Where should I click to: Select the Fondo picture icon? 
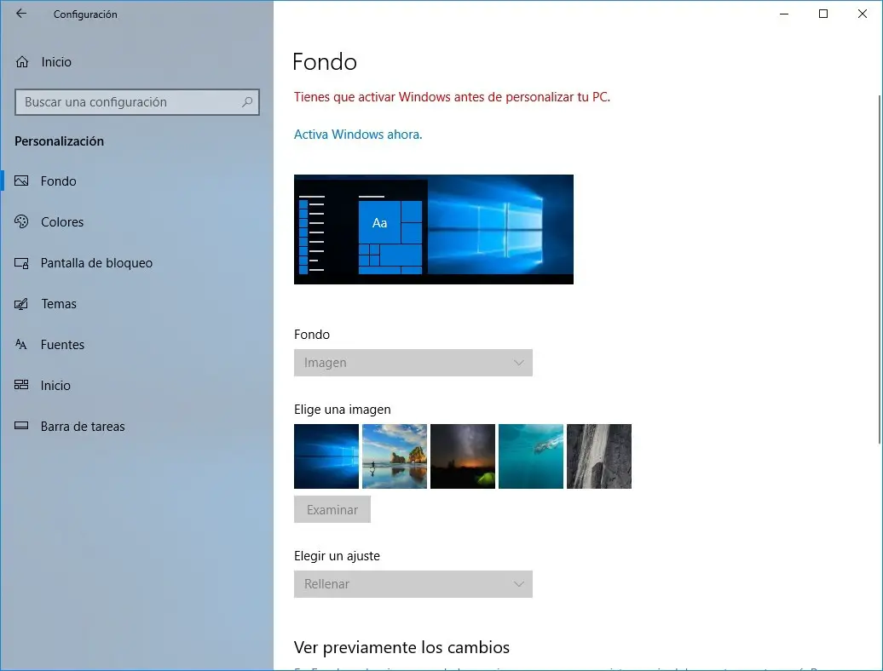pos(21,181)
